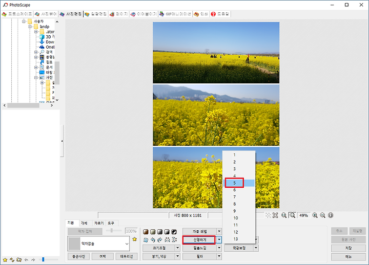Switch to the 사진뷰어 tab
The width and height of the screenshot is (369, 265).
pyautogui.click(x=46, y=14)
